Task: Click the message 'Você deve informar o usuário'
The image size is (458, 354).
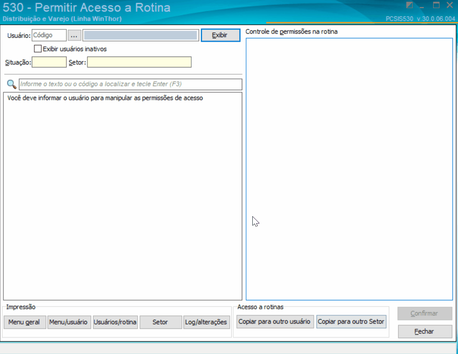Action: (105, 98)
